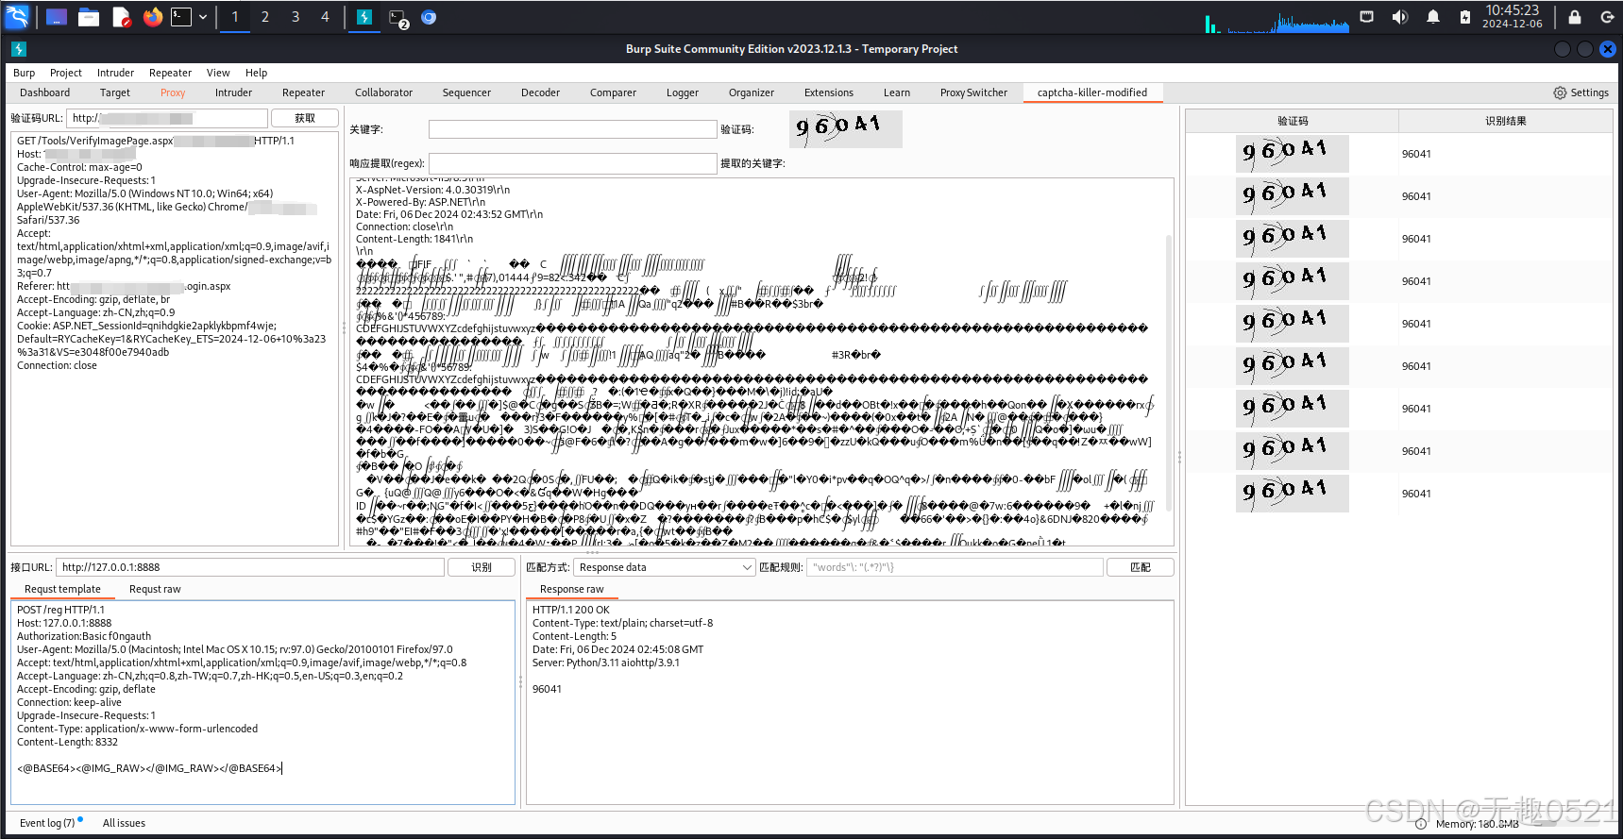Open Burp Settings with gear icon
The image size is (1623, 839).
tap(1581, 92)
